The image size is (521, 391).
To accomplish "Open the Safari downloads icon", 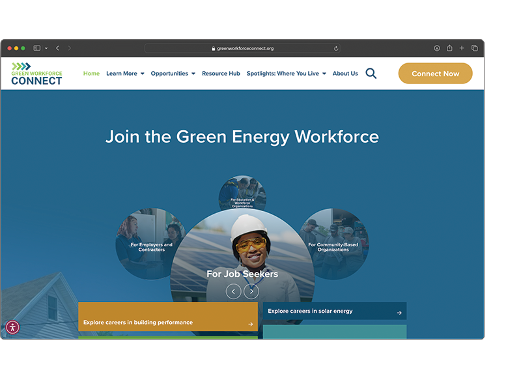I will (437, 48).
